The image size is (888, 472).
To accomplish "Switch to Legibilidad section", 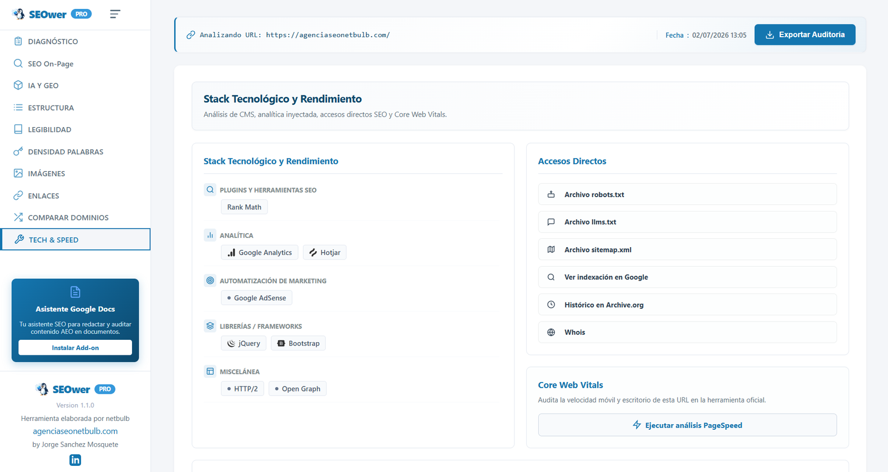I will click(75, 129).
